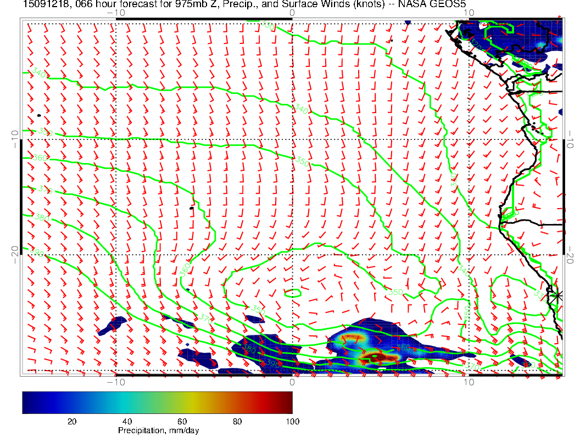Screen dimensions: 580x448
Task: Click the 100 tick label under the colorbar
Action: pyautogui.click(x=292, y=421)
